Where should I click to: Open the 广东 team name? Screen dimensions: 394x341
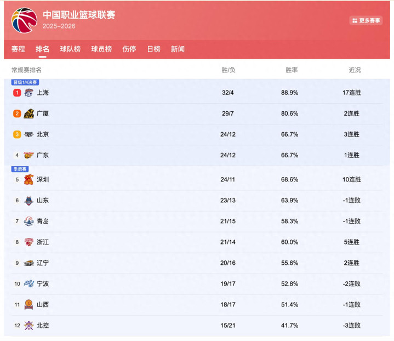(43, 155)
